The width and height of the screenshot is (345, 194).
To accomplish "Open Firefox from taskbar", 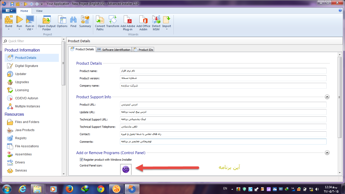I will pyautogui.click(x=69, y=189).
